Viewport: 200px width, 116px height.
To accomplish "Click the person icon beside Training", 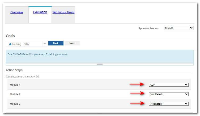I will 10,44.
